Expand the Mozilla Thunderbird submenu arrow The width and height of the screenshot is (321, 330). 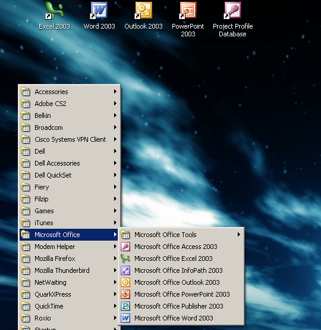click(115, 270)
